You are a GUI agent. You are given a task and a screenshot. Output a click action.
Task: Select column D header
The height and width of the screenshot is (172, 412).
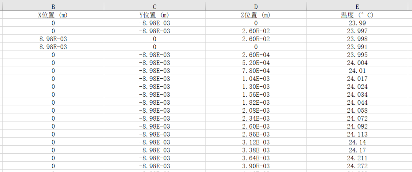coord(256,6)
